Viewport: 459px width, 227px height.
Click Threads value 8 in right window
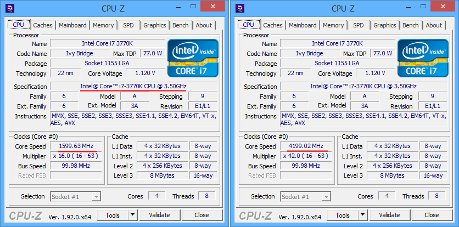point(436,196)
